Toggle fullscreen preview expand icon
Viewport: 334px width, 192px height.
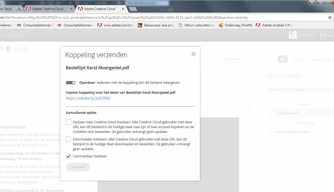[249, 106]
